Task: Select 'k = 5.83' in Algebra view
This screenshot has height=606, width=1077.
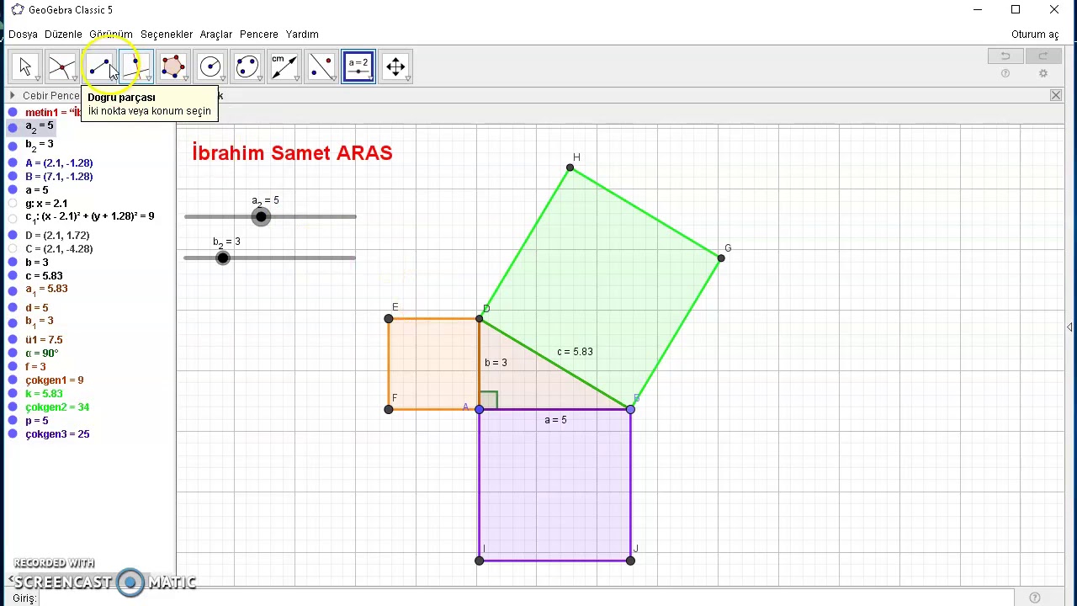Action: point(44,394)
